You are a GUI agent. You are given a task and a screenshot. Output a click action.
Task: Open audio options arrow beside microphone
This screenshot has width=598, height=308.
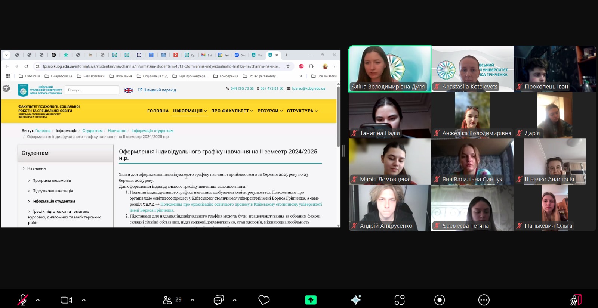[38, 300]
